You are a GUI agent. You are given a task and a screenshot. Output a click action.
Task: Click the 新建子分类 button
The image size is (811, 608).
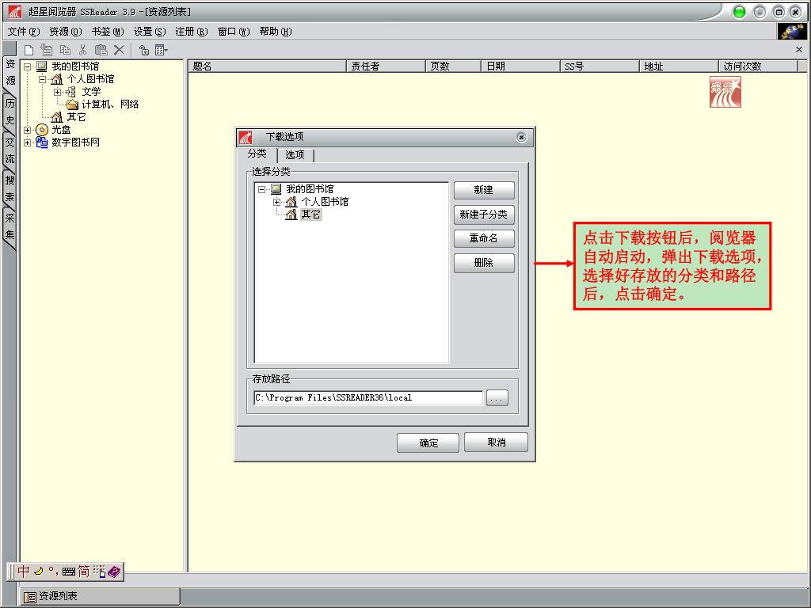(x=484, y=214)
